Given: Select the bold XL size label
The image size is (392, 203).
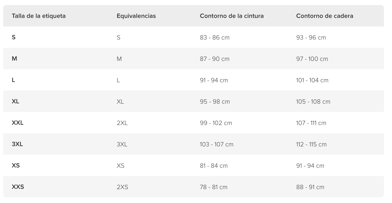Looking at the screenshot, I should pyautogui.click(x=16, y=101).
